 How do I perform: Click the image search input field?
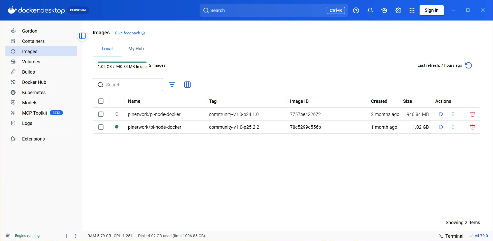point(128,85)
